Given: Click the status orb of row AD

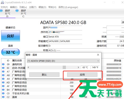Looking at the screenshot, I should click(x=3, y=82).
